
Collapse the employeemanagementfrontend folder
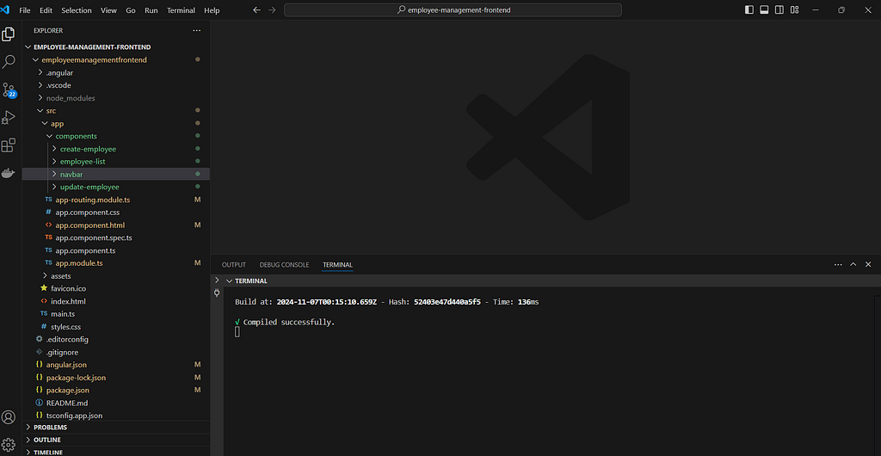click(116, 59)
